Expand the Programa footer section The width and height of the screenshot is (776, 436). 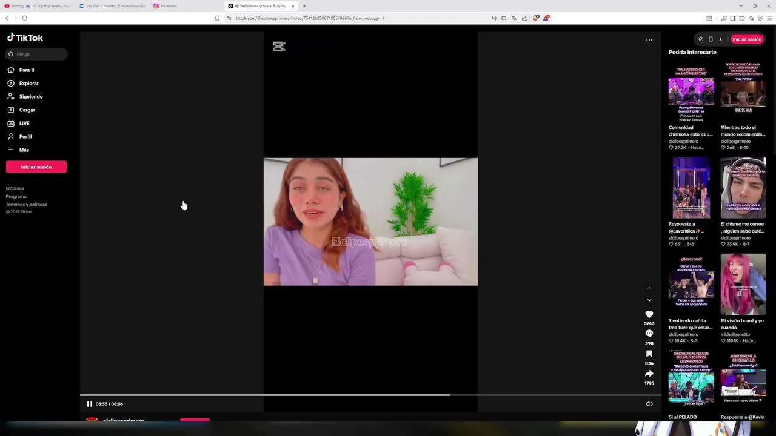coord(16,196)
